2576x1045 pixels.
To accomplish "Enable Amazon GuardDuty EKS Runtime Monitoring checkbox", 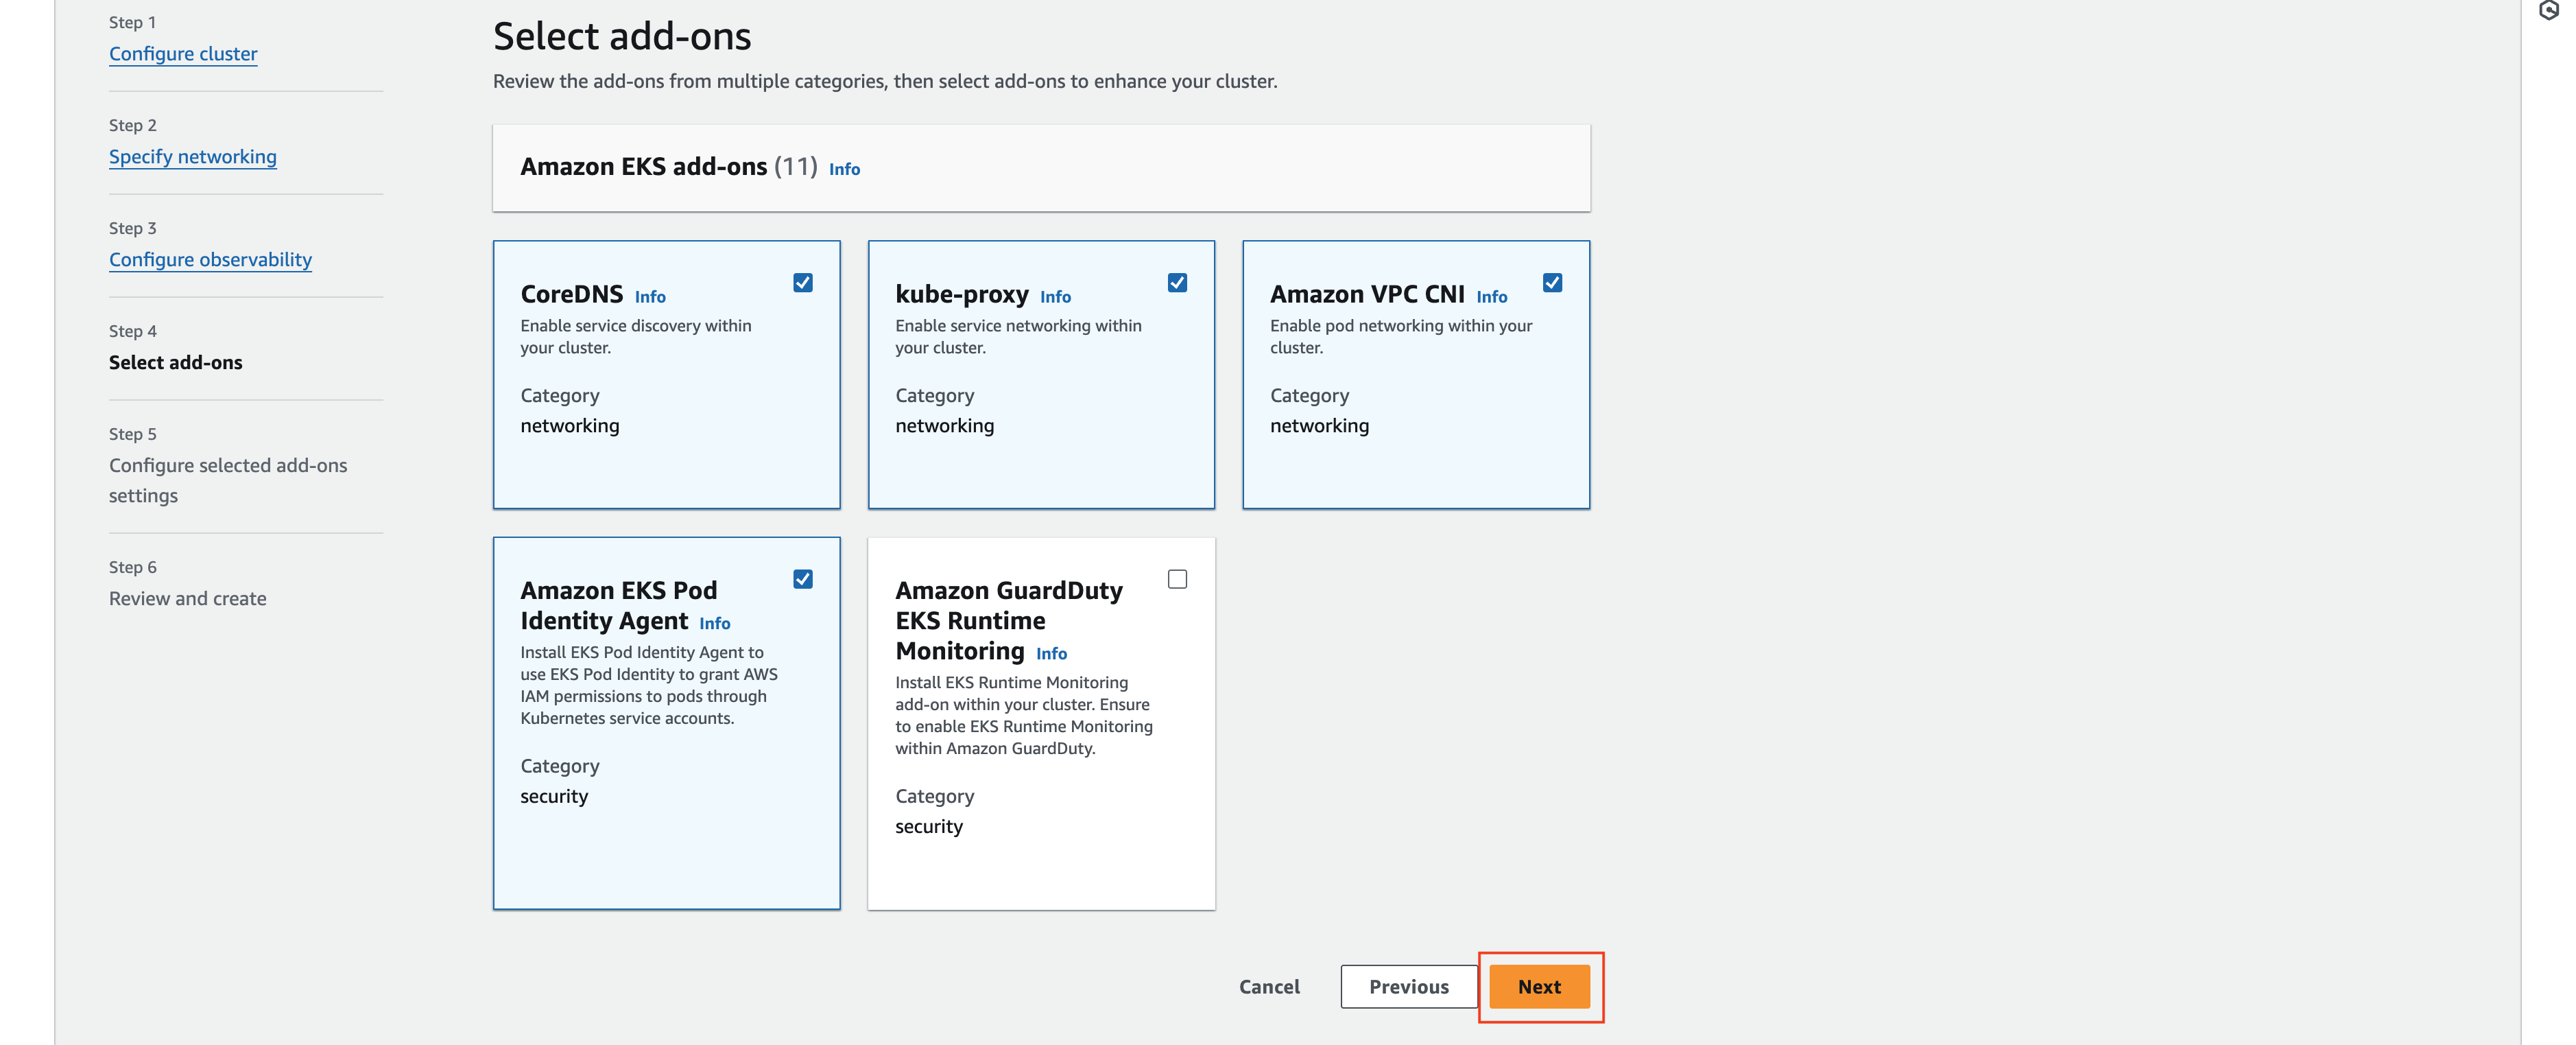I will click(1178, 579).
